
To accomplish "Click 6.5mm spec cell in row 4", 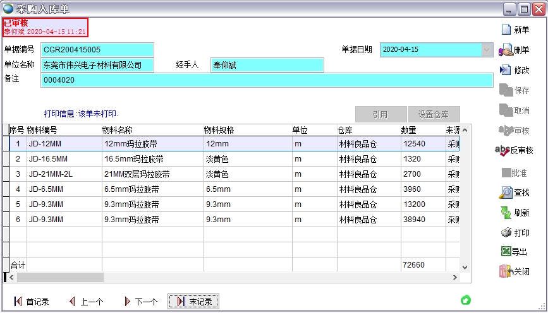I will point(248,189).
